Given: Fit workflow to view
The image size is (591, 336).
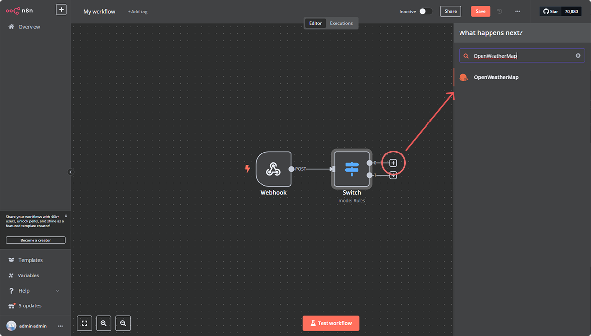Looking at the screenshot, I should click(85, 323).
